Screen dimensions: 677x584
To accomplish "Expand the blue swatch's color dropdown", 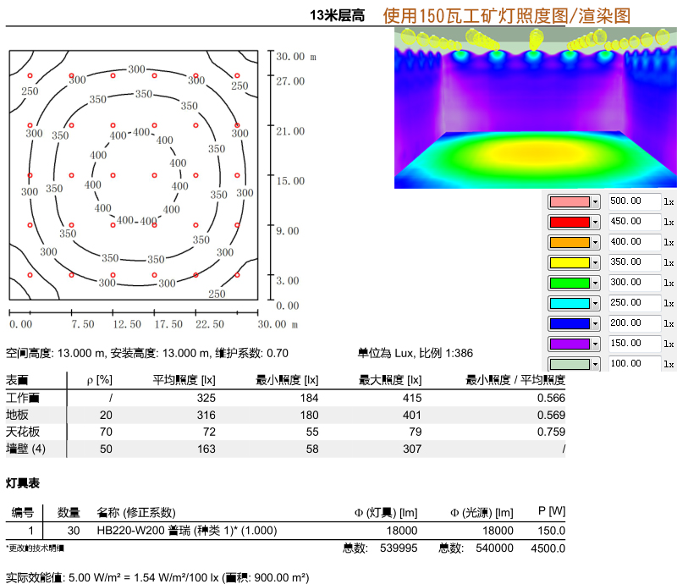I will point(595,323).
